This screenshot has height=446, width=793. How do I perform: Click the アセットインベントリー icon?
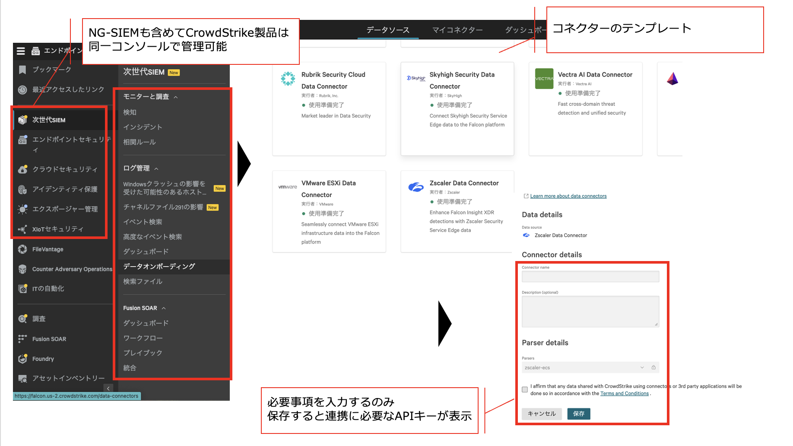tap(22, 379)
